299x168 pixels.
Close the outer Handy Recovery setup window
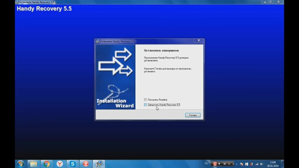[278, 2]
